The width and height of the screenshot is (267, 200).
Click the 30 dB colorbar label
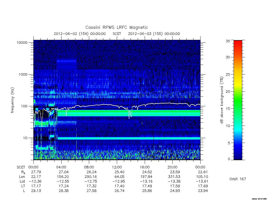(x=228, y=57)
